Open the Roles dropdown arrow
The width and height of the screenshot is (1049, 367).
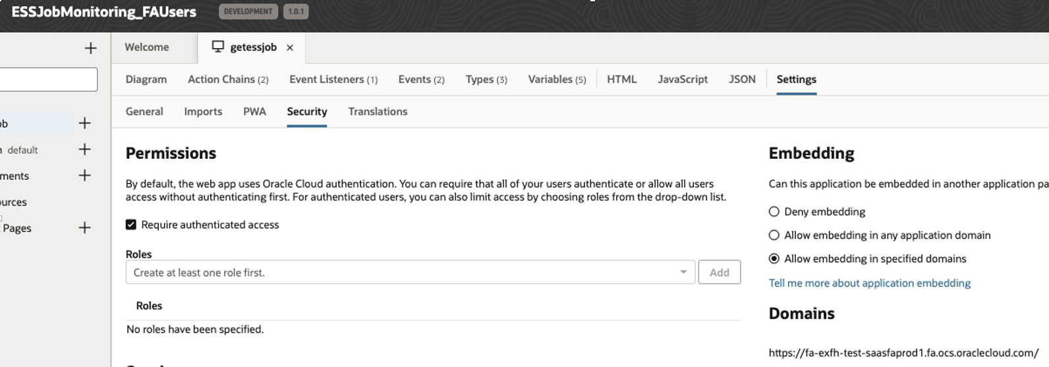pos(683,272)
